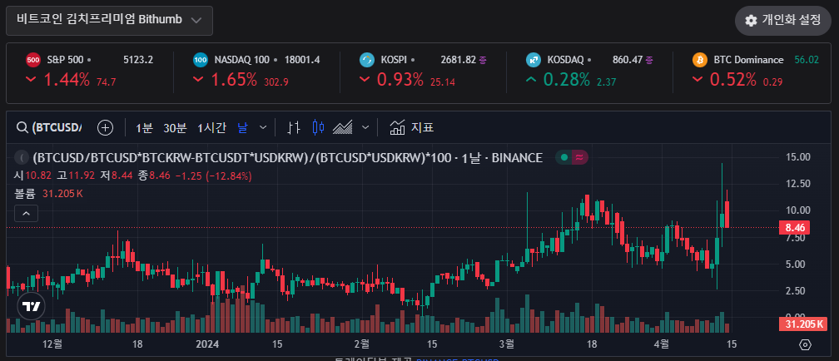The height and width of the screenshot is (361, 839).
Task: Open chart settings hexagon icon at bottom right
Action: 806,345
